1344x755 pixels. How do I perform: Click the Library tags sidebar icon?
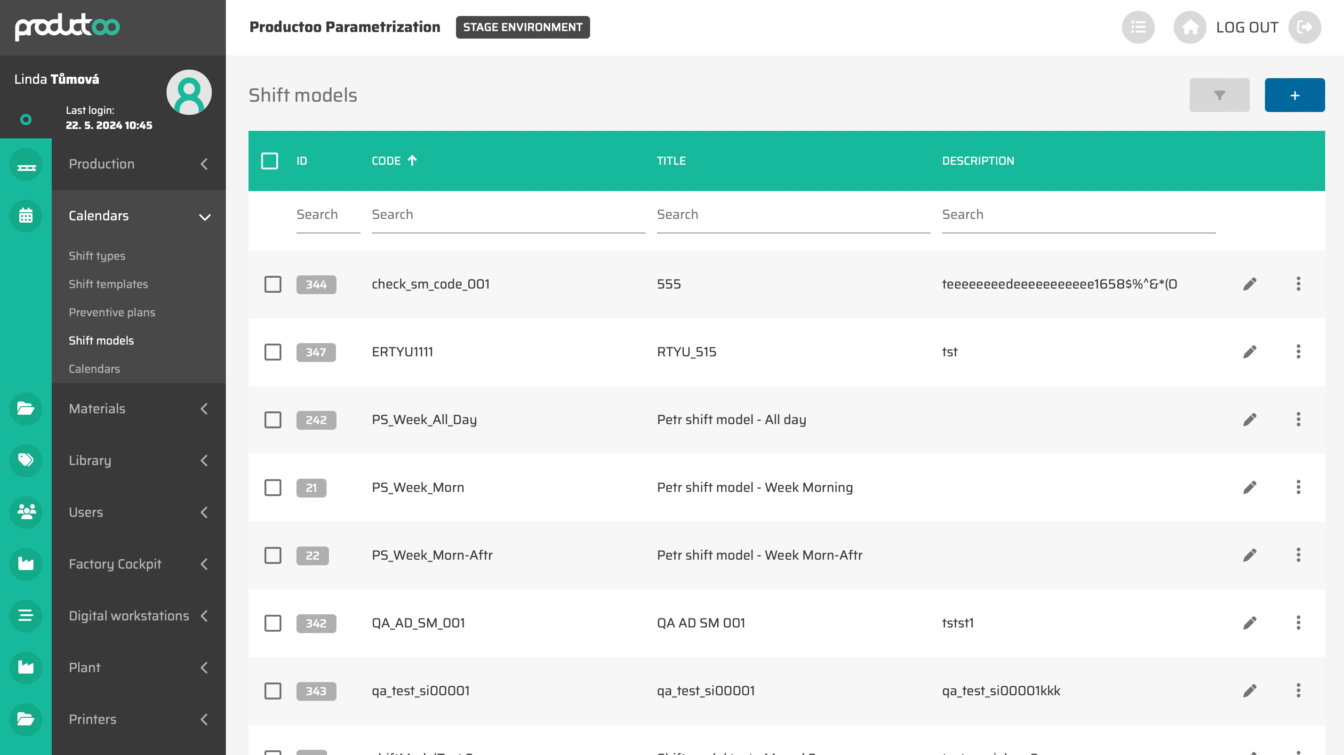[25, 460]
